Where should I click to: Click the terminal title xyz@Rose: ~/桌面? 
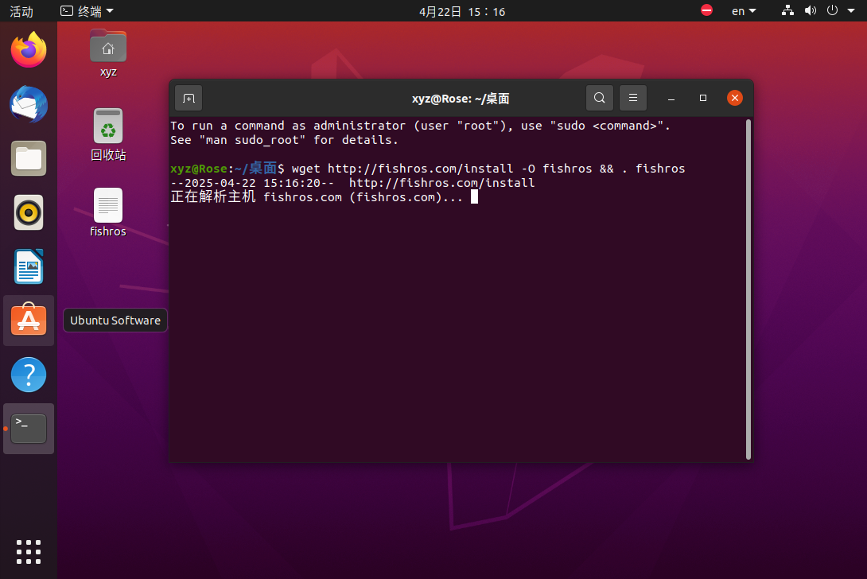click(461, 99)
